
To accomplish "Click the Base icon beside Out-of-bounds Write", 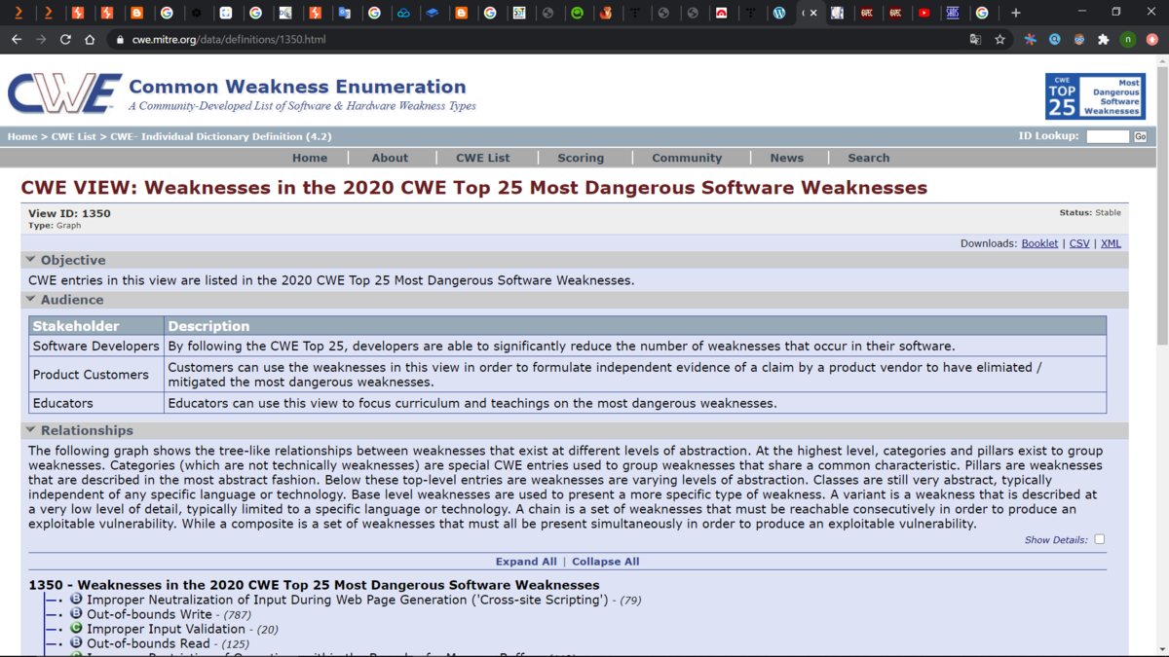I will pyautogui.click(x=76, y=614).
